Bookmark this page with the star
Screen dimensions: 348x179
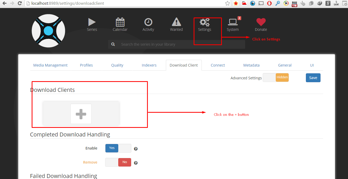[227, 3]
